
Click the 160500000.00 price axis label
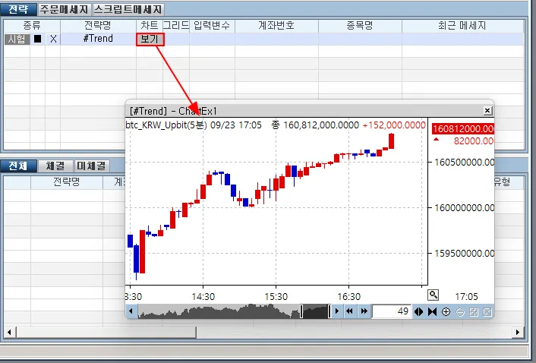tap(464, 163)
